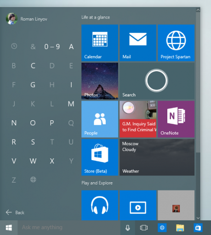The height and width of the screenshot is (235, 211).
Task: Click the Start menu scrollbar down arrow
Action: [x=198, y=218]
